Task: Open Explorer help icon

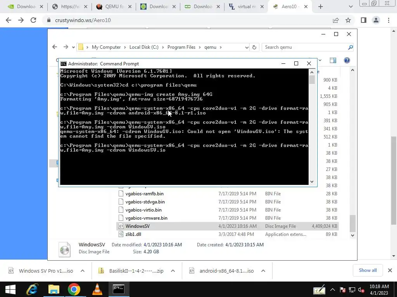Action: pyautogui.click(x=347, y=60)
